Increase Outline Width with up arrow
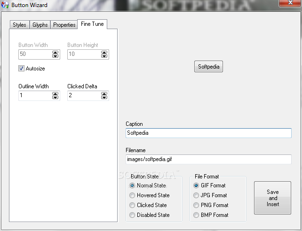302x231 pixels. (56, 94)
